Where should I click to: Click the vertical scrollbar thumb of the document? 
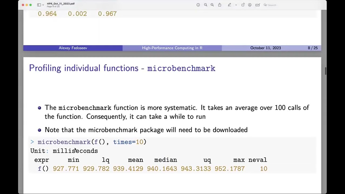pyautogui.click(x=325, y=71)
